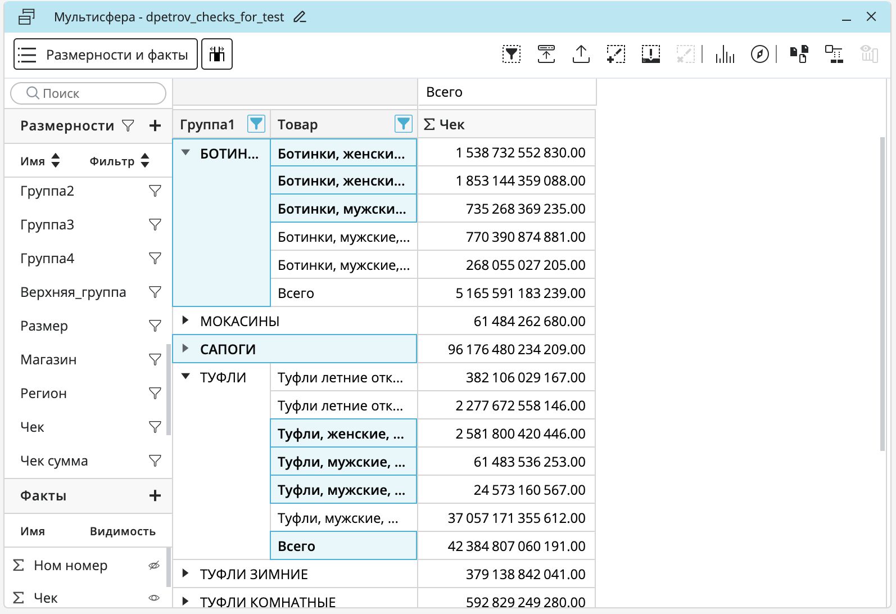Add a new fact with the plus button
896x614 pixels.
coord(155,495)
